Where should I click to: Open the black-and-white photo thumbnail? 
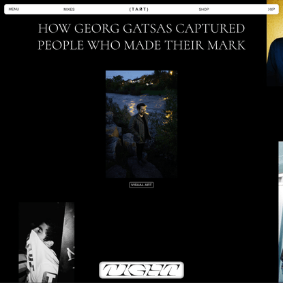(46, 242)
